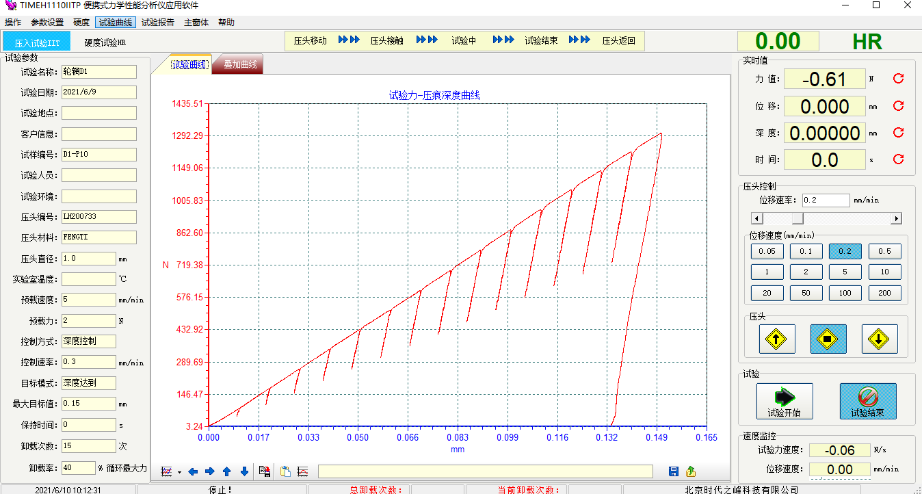Screen dimensions: 922x494
Task: Switch to 硬度试验HR mode
Action: (x=105, y=42)
